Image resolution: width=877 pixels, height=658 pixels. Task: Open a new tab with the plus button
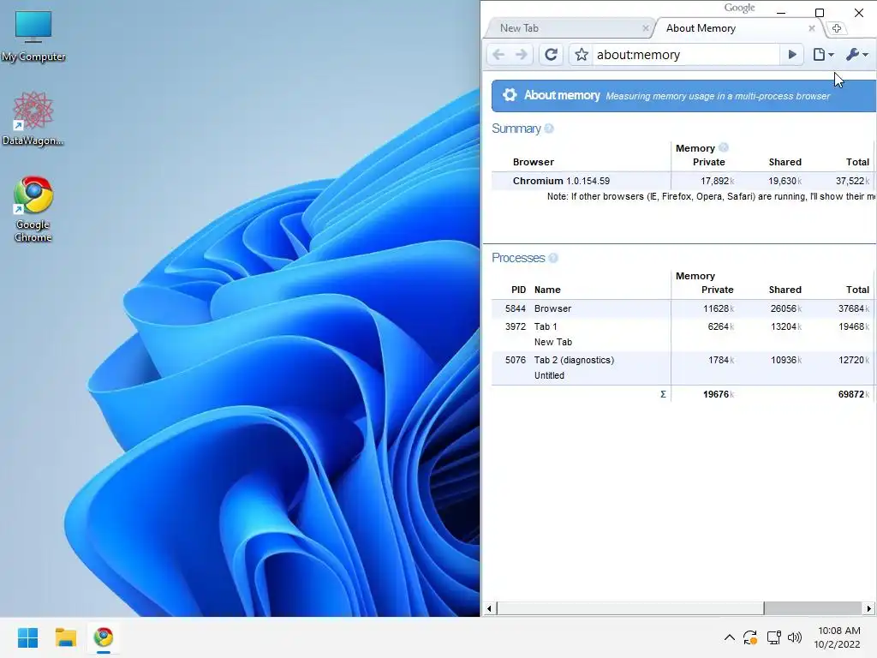coord(837,28)
